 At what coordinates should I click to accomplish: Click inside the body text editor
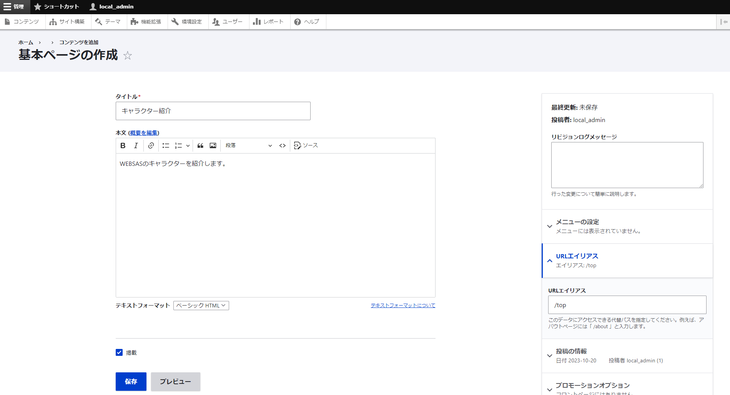coord(275,225)
